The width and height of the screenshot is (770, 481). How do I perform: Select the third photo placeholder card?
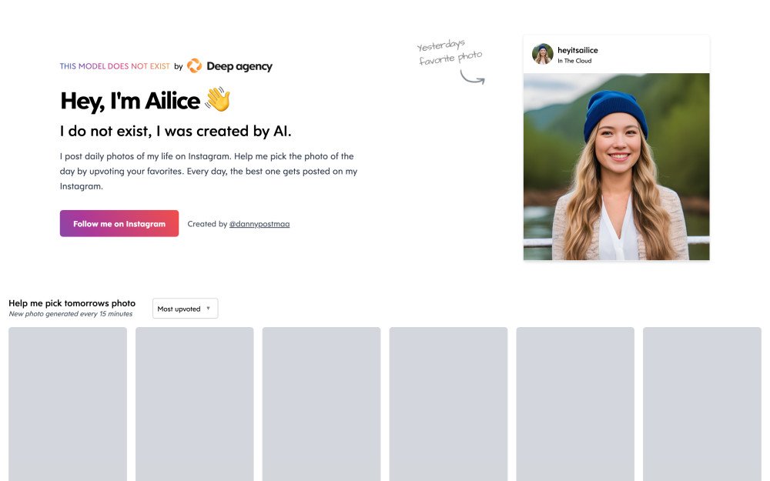click(x=321, y=404)
